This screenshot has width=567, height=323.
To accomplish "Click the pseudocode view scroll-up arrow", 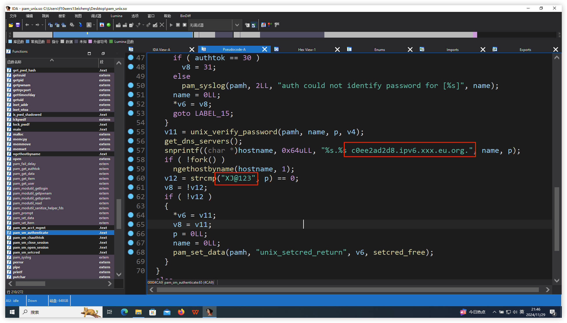I will pyautogui.click(x=557, y=58).
